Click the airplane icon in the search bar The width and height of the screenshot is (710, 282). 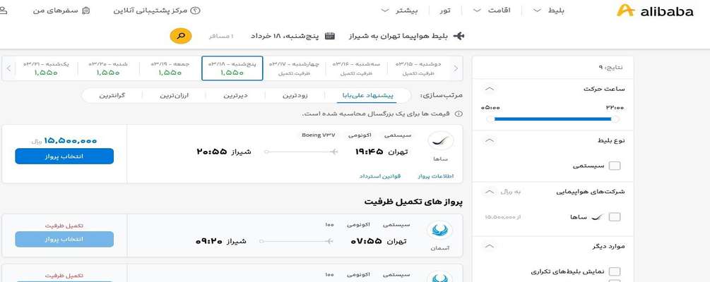pyautogui.click(x=458, y=36)
